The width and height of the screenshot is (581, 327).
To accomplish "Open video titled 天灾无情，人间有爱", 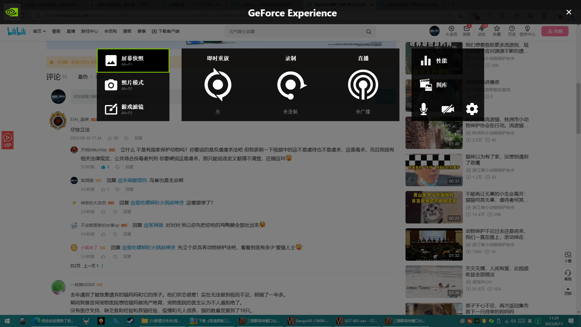I will [x=497, y=271].
